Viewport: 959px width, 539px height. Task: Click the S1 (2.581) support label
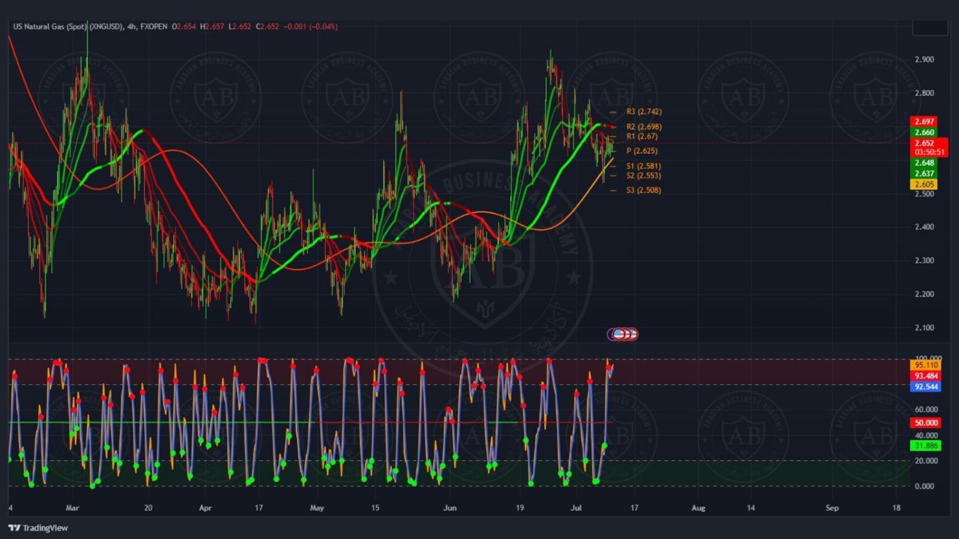coord(643,166)
